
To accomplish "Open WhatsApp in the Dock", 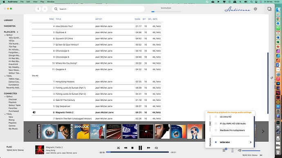I will point(278,28).
